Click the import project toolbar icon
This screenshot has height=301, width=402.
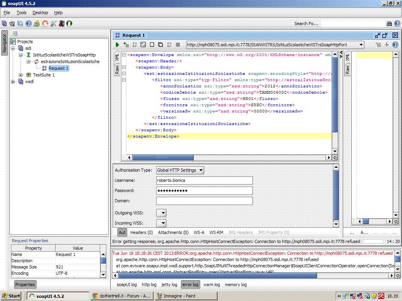click(x=12, y=24)
